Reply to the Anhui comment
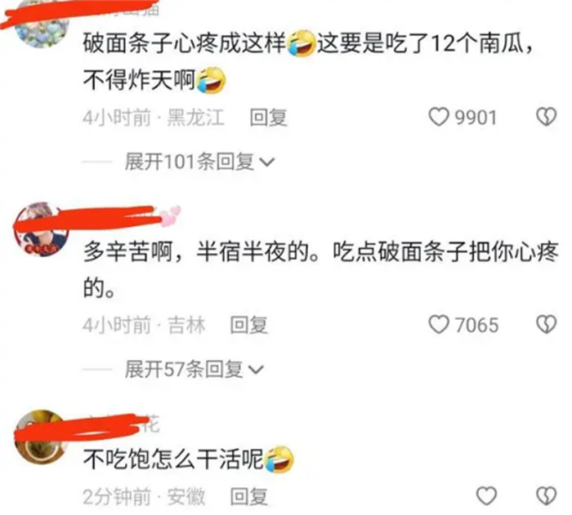 coord(248,497)
